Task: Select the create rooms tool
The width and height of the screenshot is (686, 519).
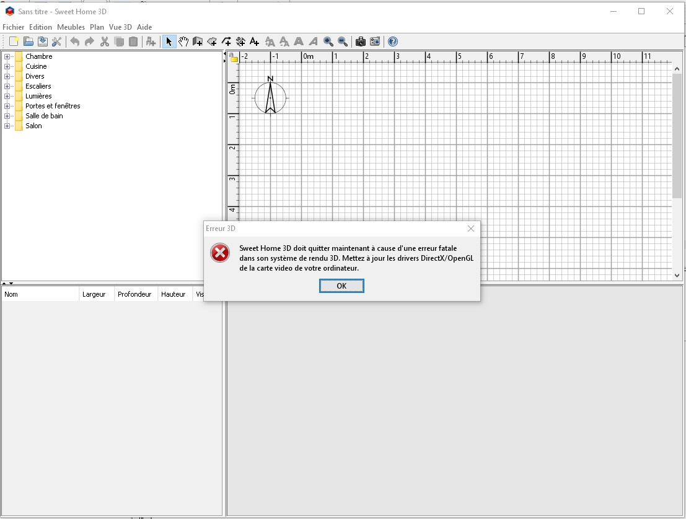Action: (212, 41)
